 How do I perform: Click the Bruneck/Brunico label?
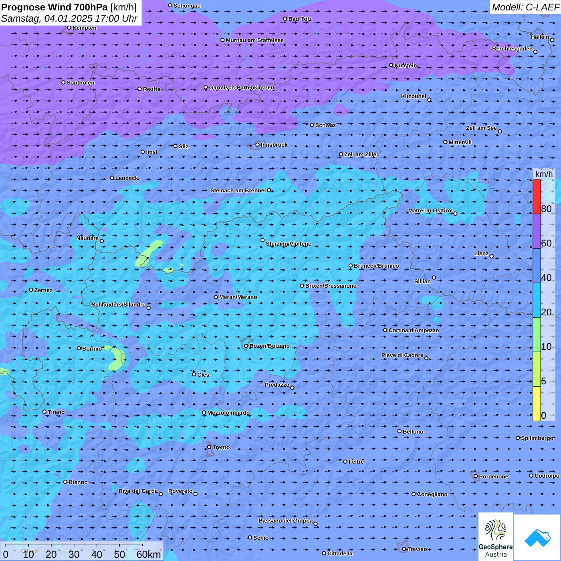coord(376,266)
